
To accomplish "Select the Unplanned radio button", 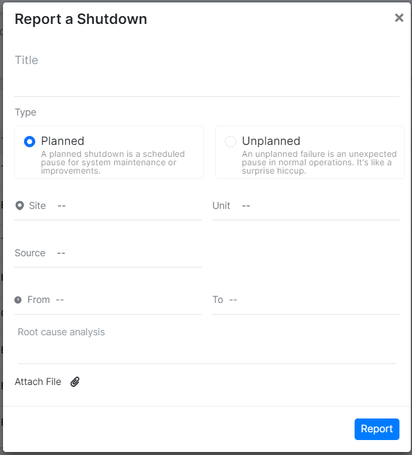I will [230, 142].
